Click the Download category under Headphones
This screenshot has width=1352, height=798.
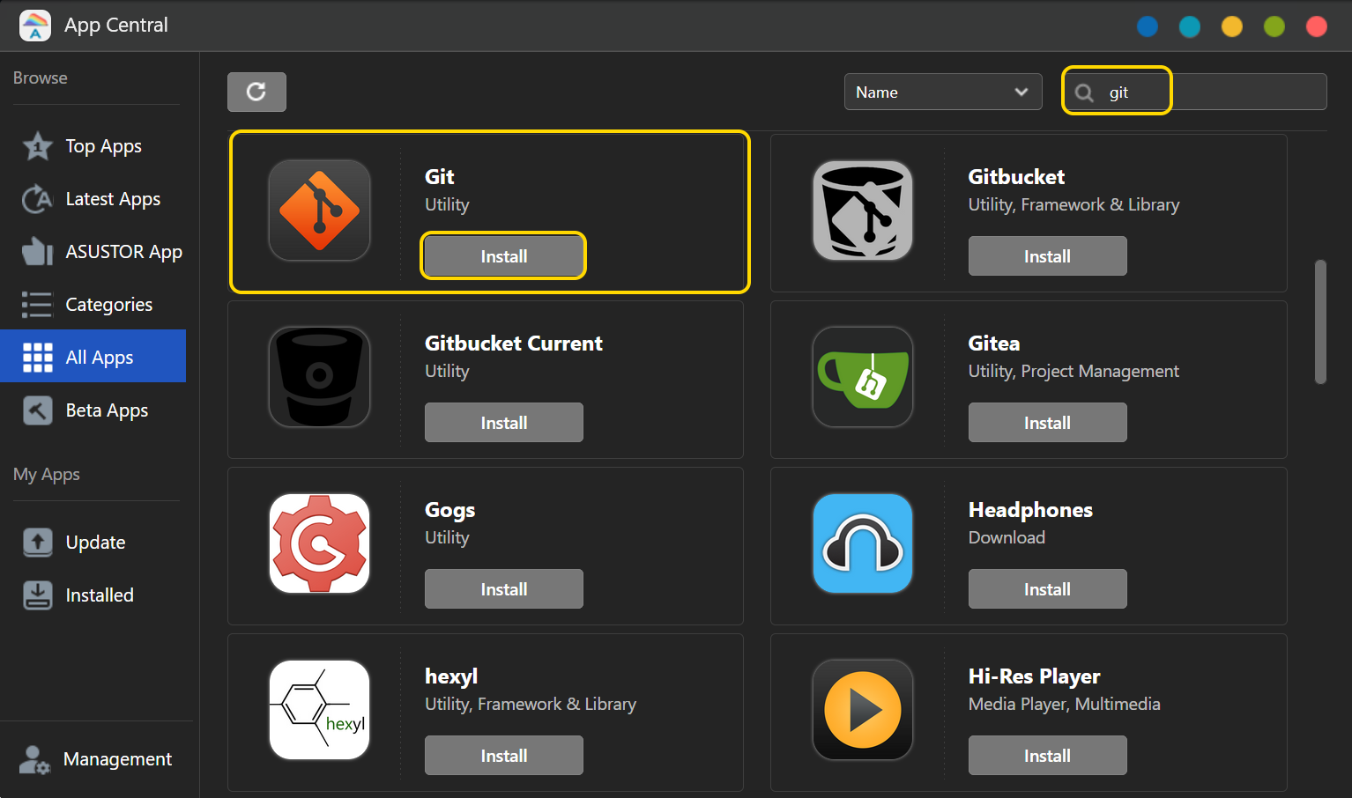coord(1007,537)
